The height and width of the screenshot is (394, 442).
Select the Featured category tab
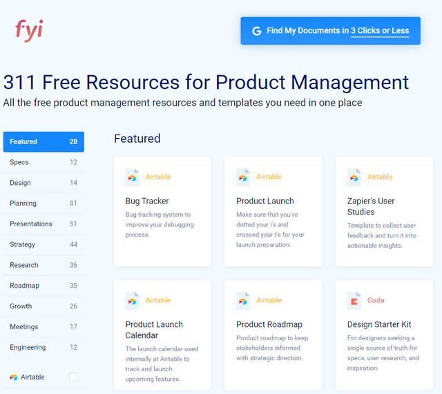click(44, 142)
